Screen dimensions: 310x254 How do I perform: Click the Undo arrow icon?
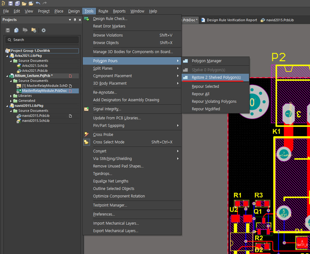point(38,3)
